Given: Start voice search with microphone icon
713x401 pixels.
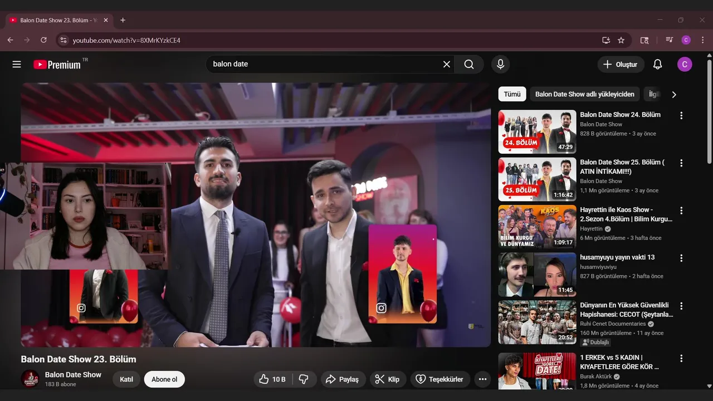Looking at the screenshot, I should click(500, 64).
